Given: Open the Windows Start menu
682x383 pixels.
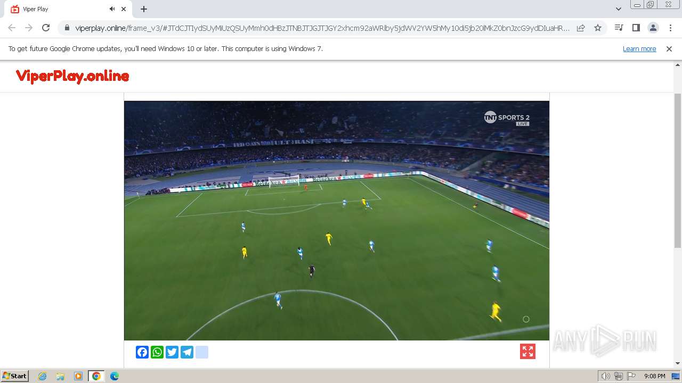Looking at the screenshot, I should click(14, 376).
